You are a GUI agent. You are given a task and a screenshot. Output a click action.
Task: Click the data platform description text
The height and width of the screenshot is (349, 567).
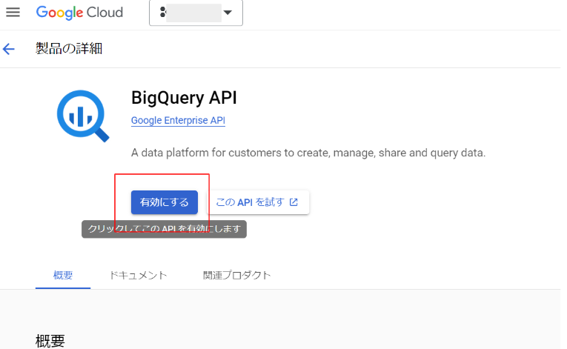pyautogui.click(x=308, y=153)
